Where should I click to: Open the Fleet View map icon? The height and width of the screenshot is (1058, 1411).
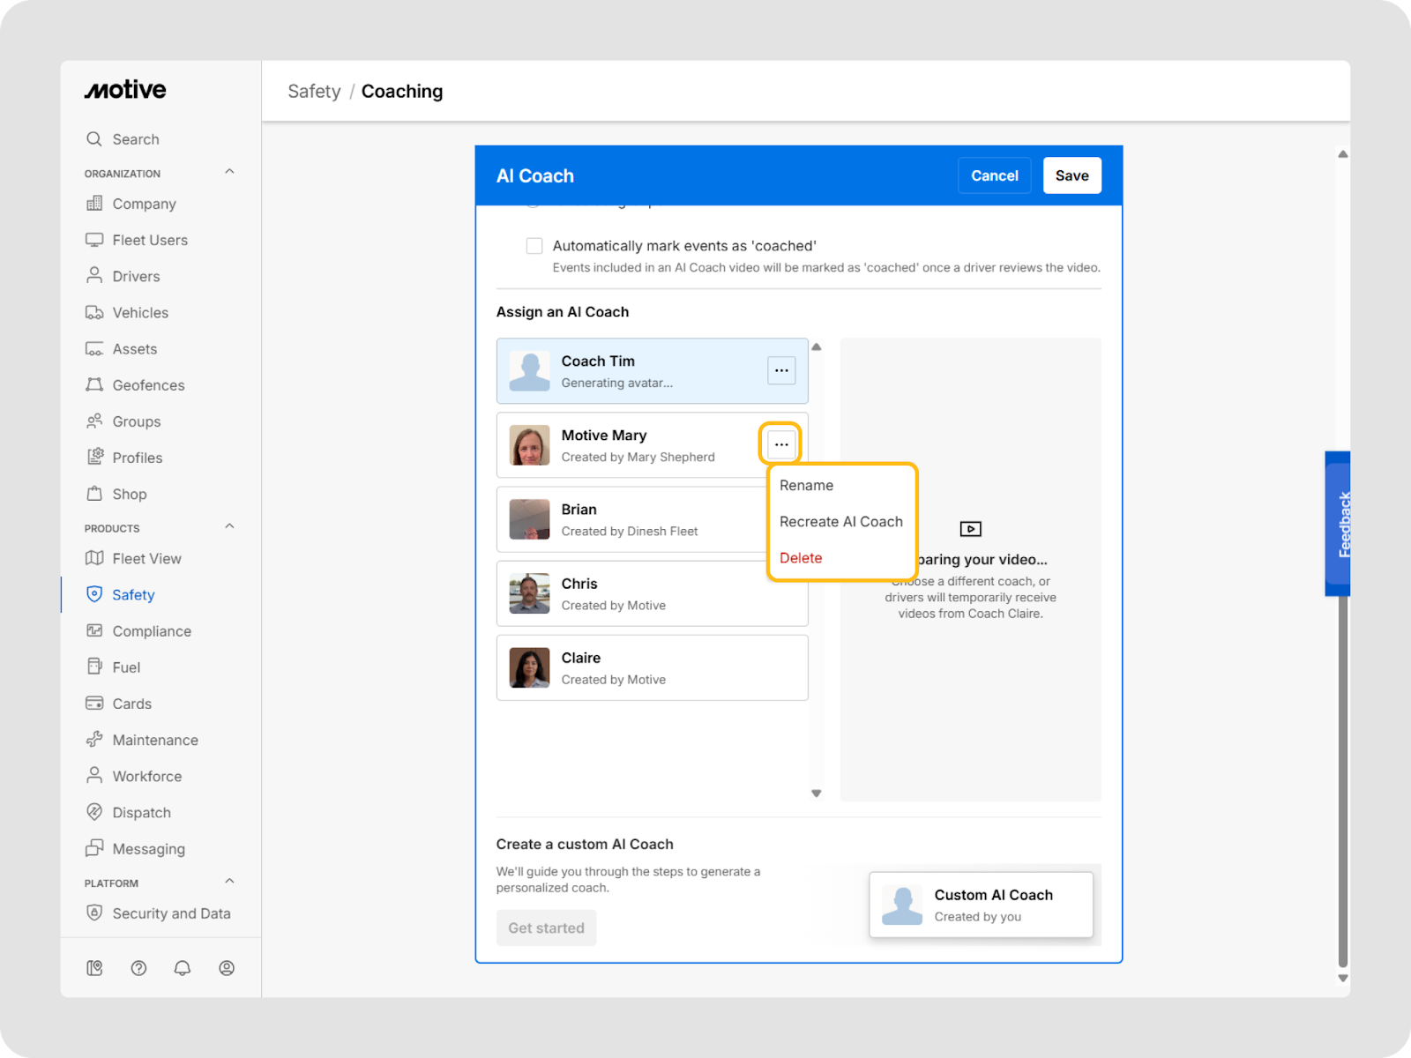(94, 558)
